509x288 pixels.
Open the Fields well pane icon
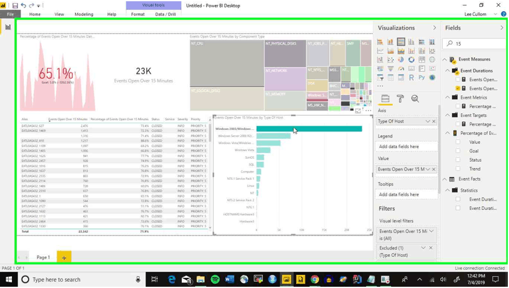(385, 99)
